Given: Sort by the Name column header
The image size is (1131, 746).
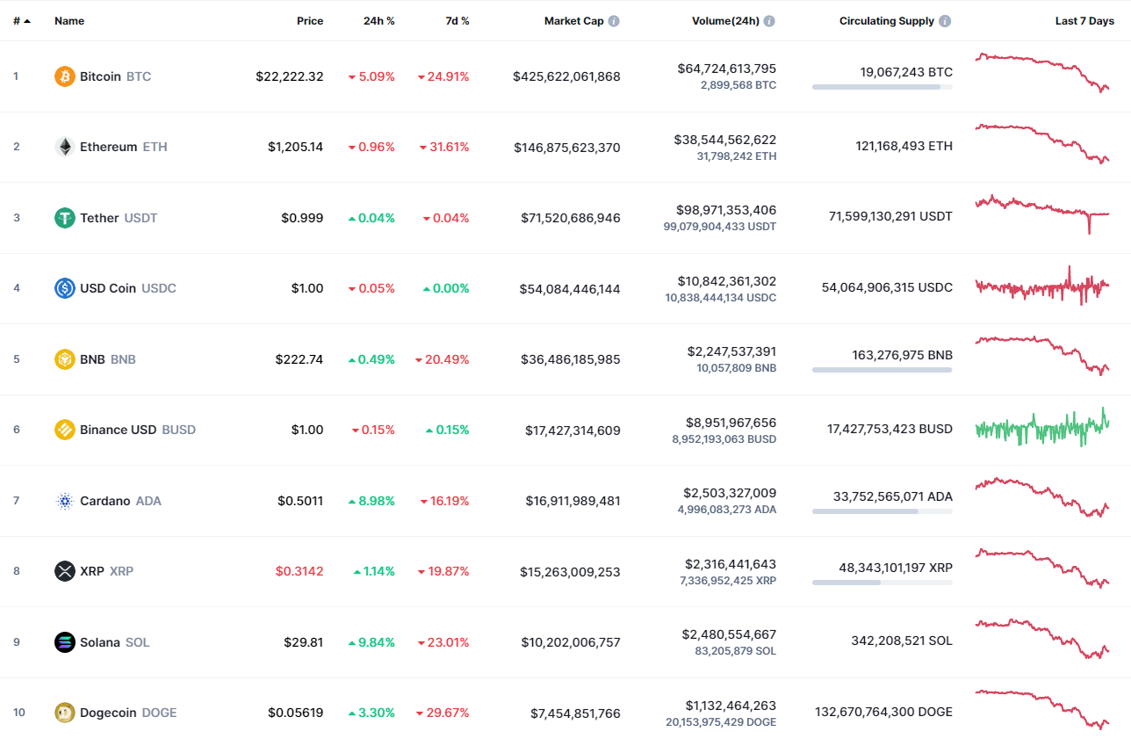Looking at the screenshot, I should coord(69,21).
